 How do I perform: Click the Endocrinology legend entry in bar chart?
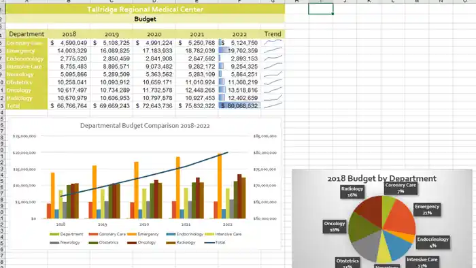click(184, 234)
